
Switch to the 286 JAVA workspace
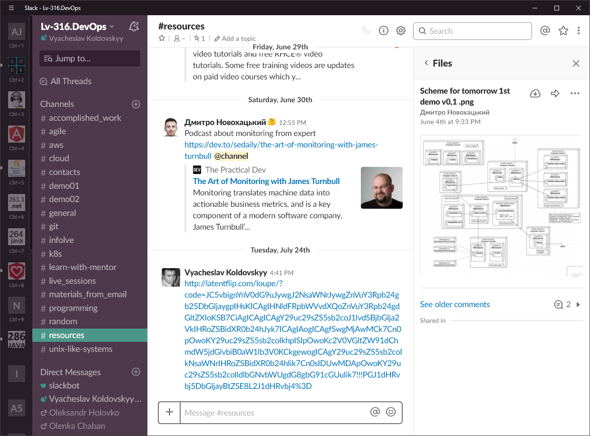[17, 340]
